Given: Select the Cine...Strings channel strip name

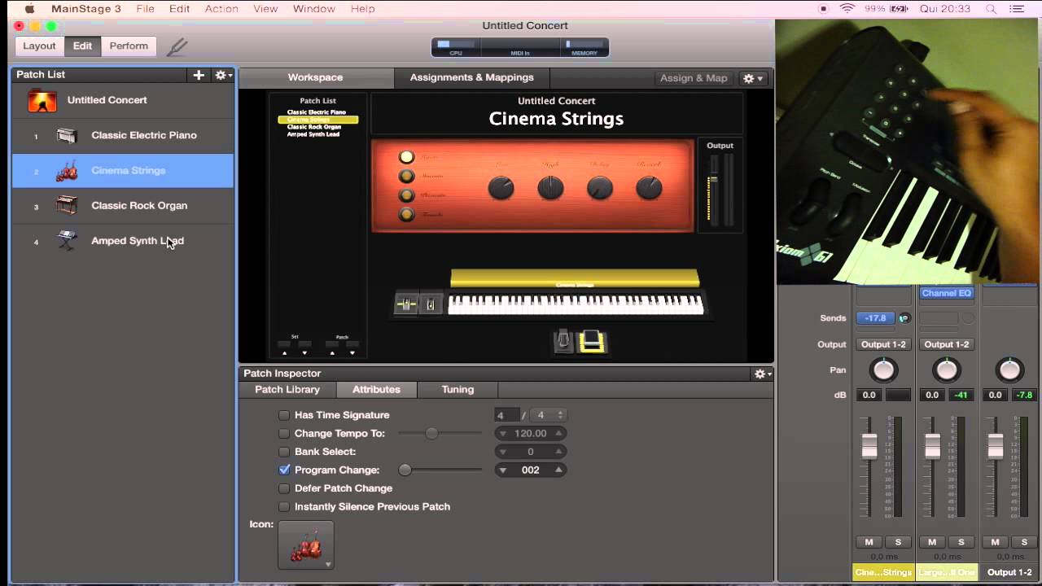Looking at the screenshot, I should point(884,572).
